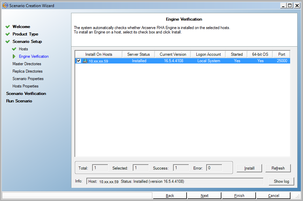Close the Scenario Creation Wizard window
Screen dimensions: 303x201
click(x=297, y=6)
